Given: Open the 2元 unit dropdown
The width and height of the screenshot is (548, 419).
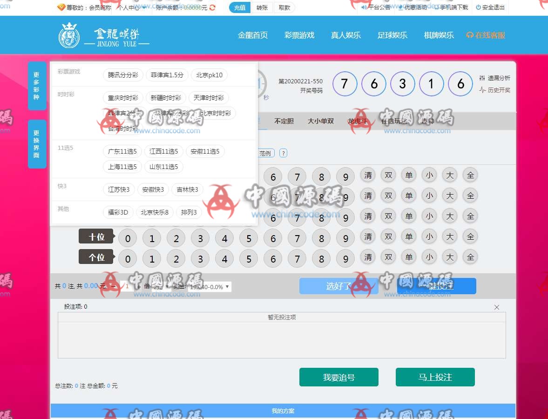Looking at the screenshot, I should [x=161, y=287].
